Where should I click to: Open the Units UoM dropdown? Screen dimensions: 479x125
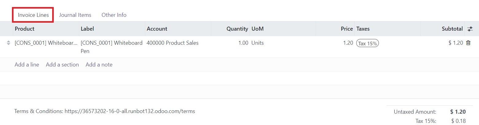click(x=283, y=43)
